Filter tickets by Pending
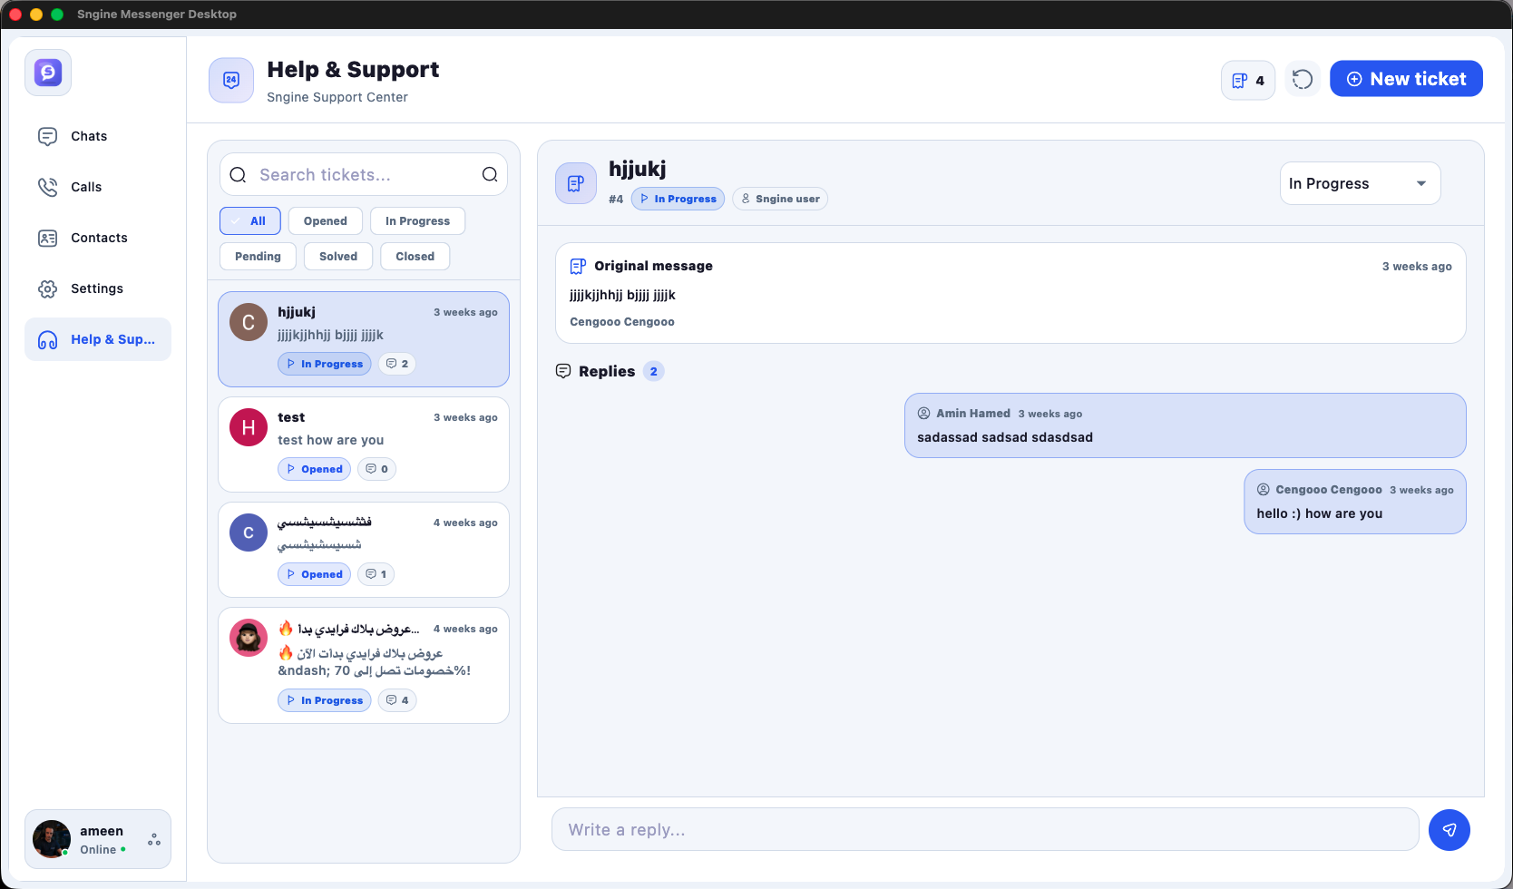Image resolution: width=1513 pixels, height=889 pixels. (258, 257)
